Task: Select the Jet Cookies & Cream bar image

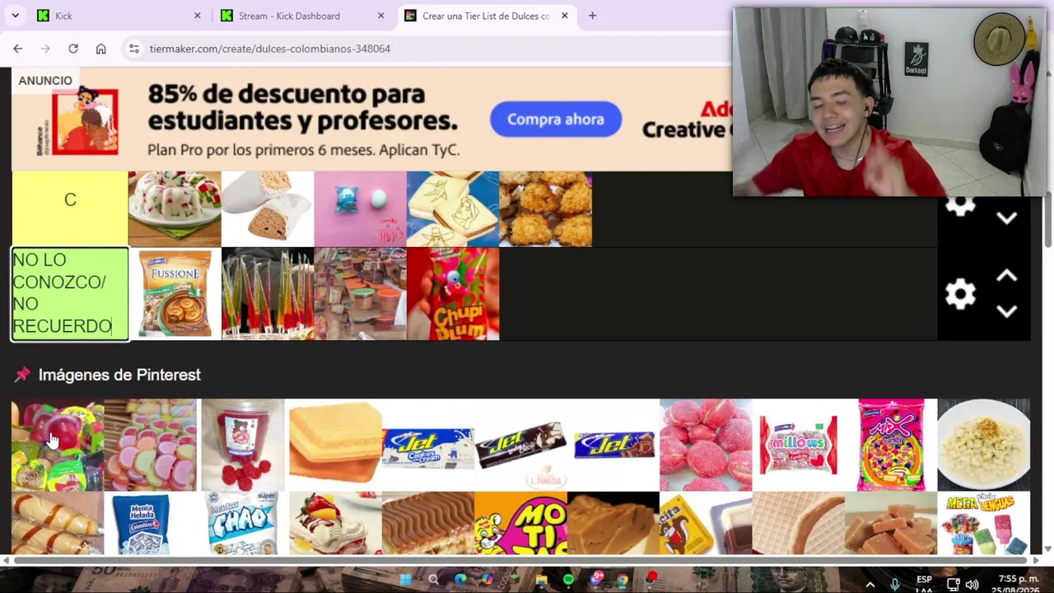Action: click(x=427, y=446)
